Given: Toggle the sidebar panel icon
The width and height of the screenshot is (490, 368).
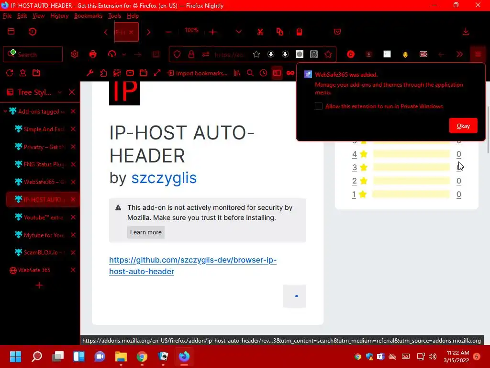Looking at the screenshot, I should 277,73.
